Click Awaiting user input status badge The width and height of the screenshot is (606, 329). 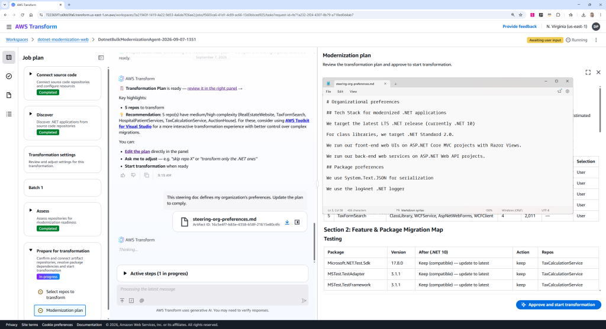pos(545,40)
